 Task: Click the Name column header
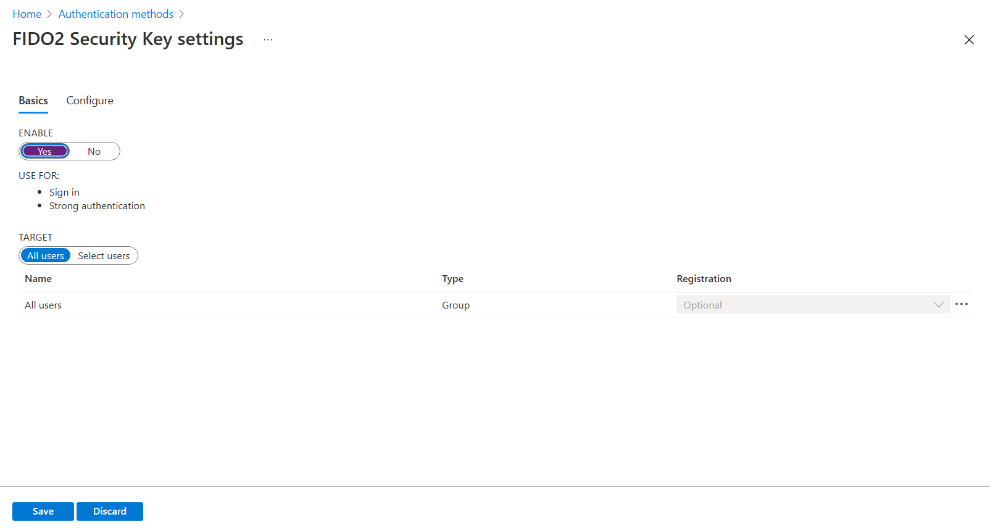tap(38, 279)
